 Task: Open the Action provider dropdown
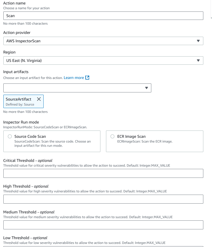click(103, 41)
